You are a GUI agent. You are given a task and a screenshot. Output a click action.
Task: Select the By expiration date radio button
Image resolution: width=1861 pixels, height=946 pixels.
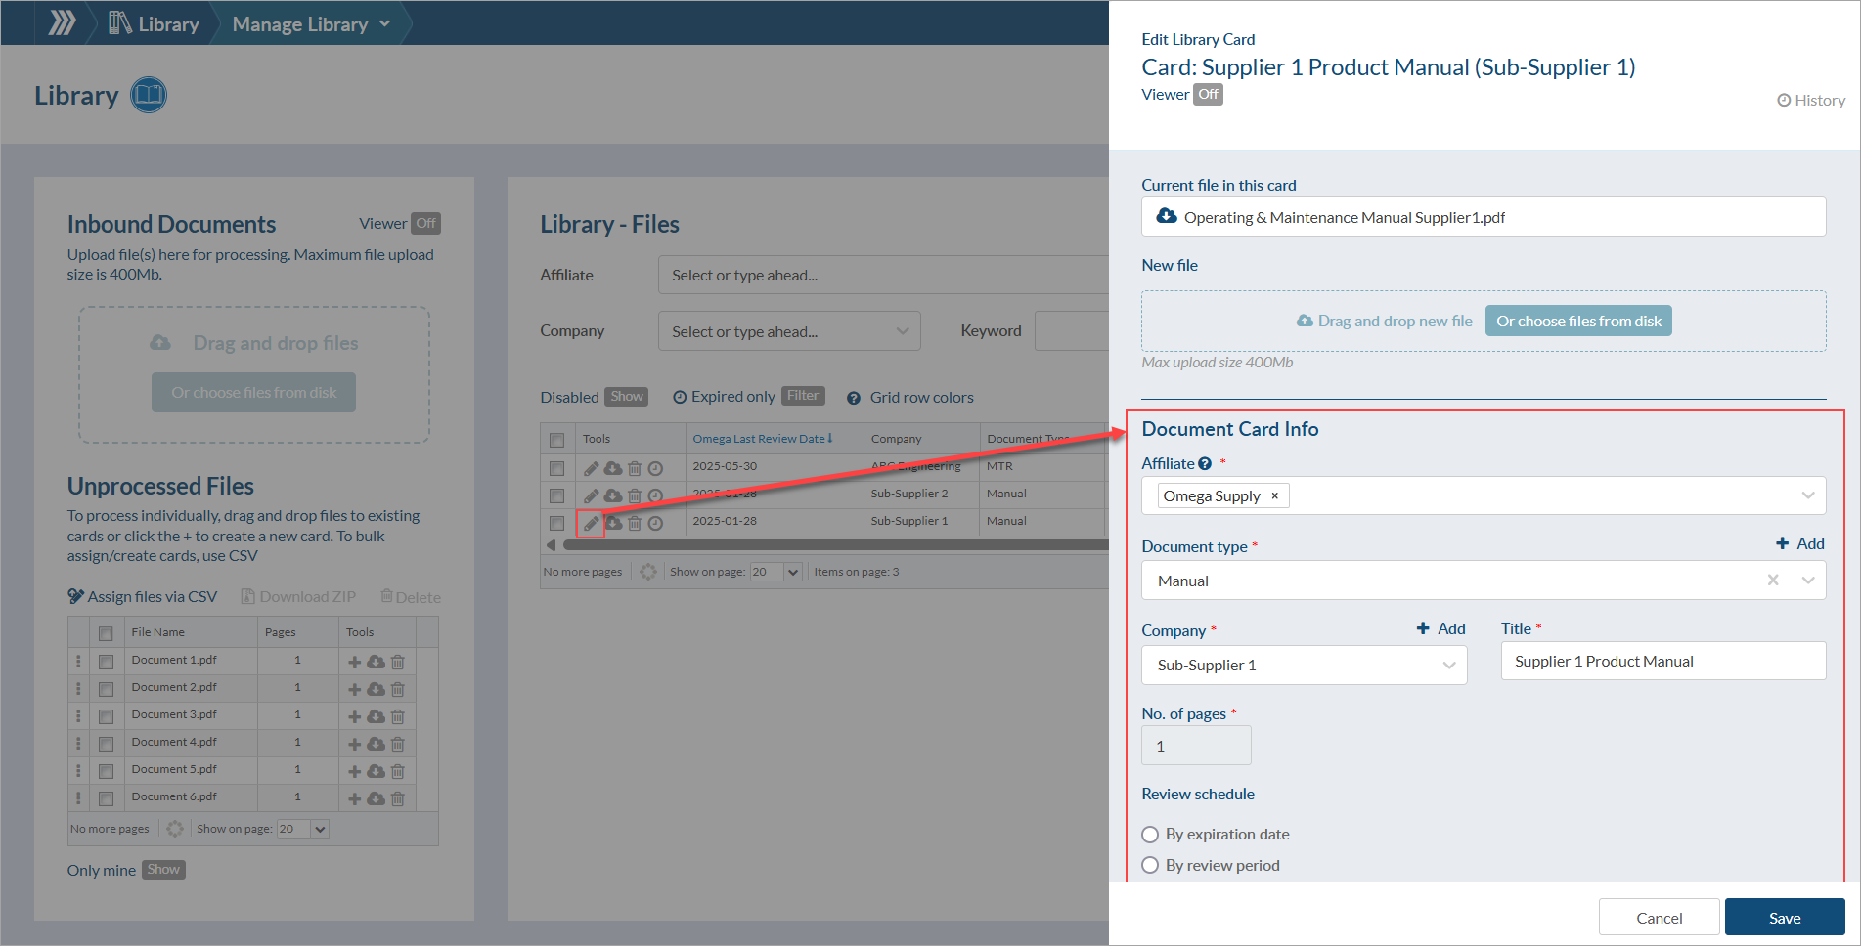click(1150, 835)
